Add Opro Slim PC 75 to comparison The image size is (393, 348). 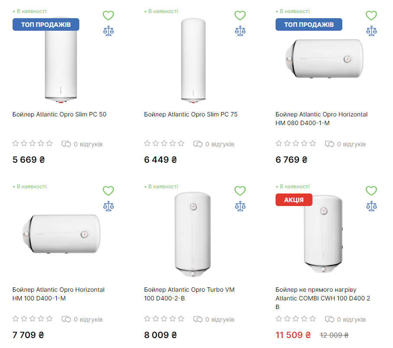pyautogui.click(x=240, y=31)
